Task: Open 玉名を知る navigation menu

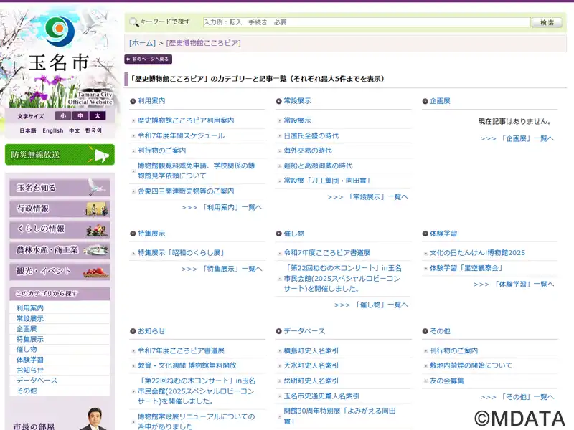Action: (x=60, y=188)
